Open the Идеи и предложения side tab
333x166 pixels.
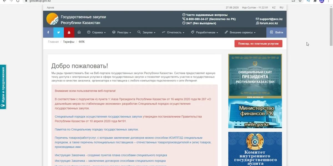click(x=3, y=87)
